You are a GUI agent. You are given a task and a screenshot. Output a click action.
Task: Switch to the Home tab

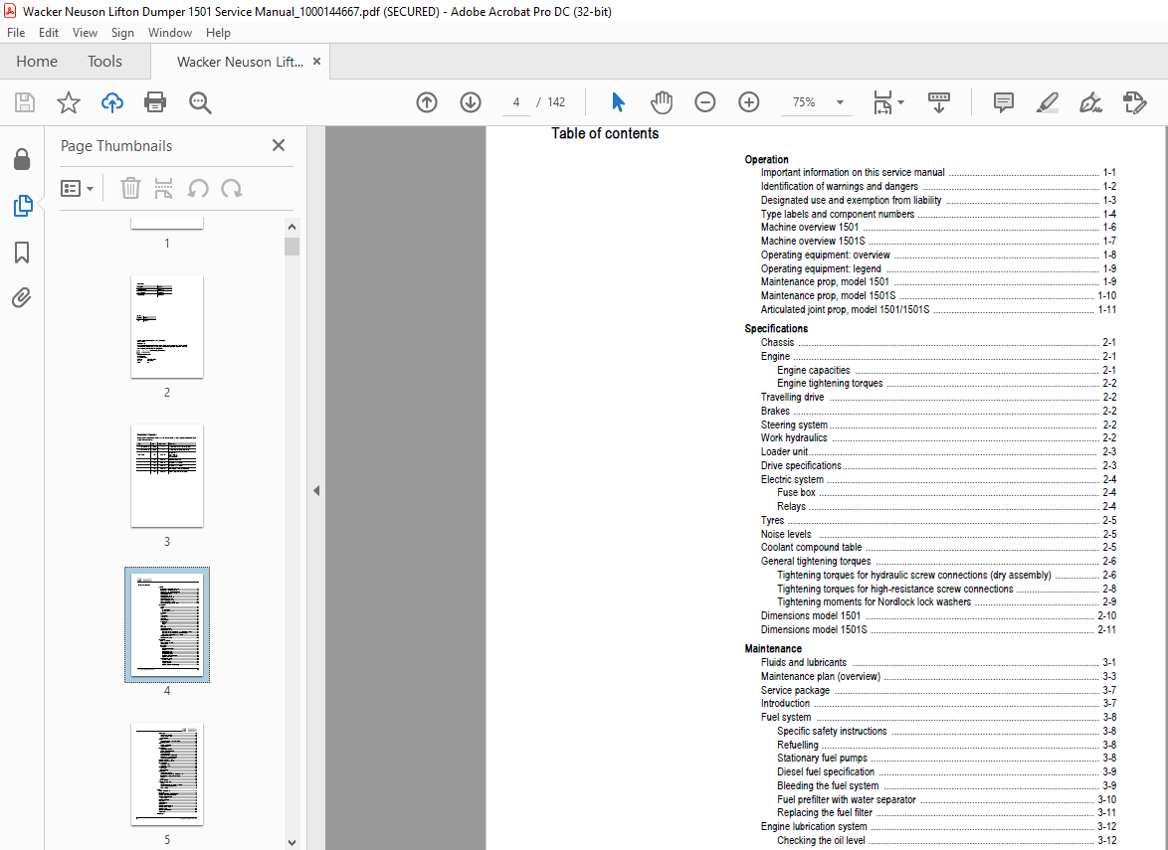[x=37, y=62]
